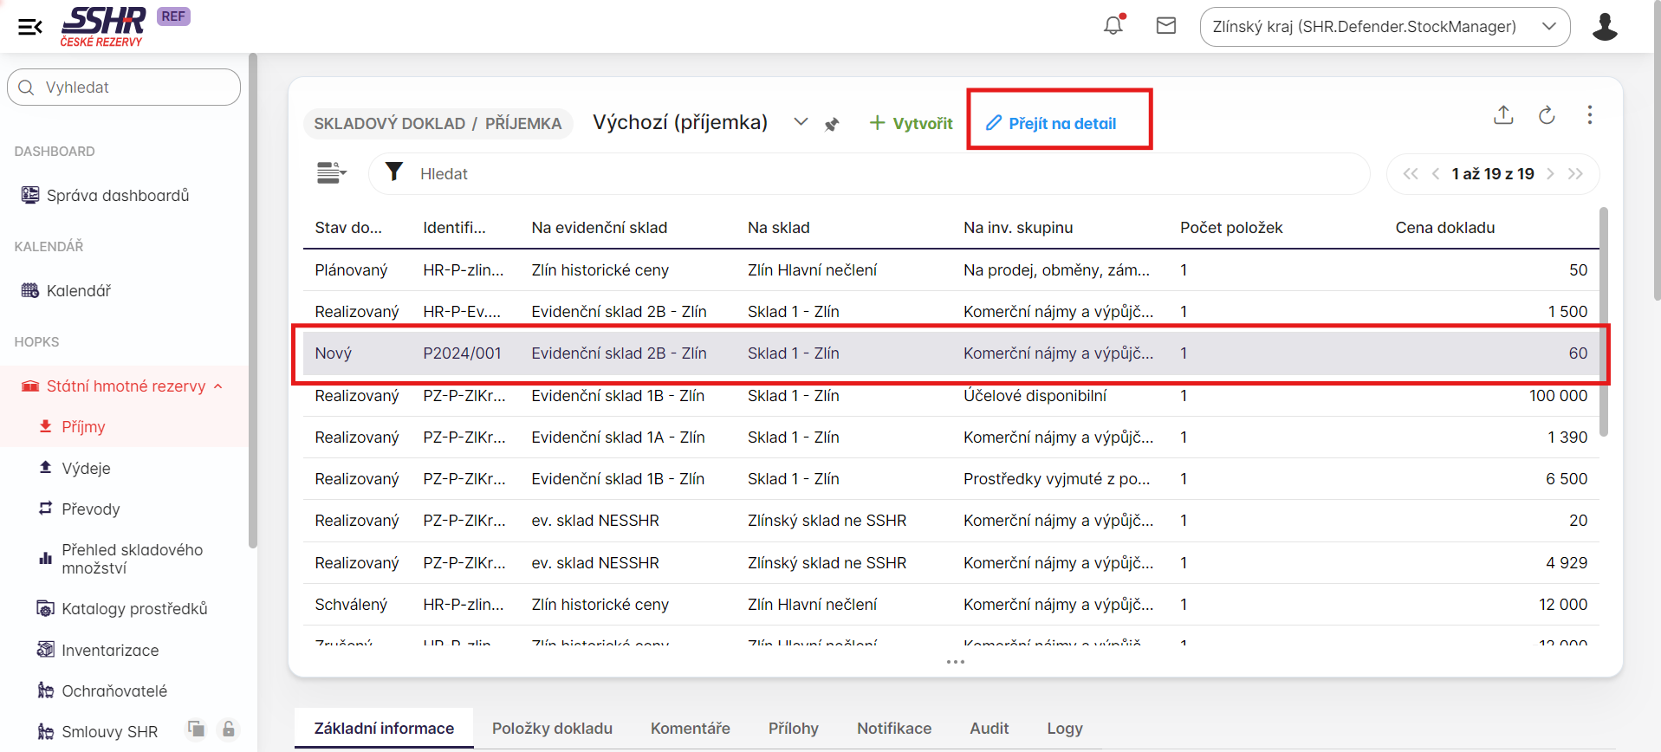Expand the Výchozí (příjemka) view selector
1661x752 pixels.
pos(801,122)
